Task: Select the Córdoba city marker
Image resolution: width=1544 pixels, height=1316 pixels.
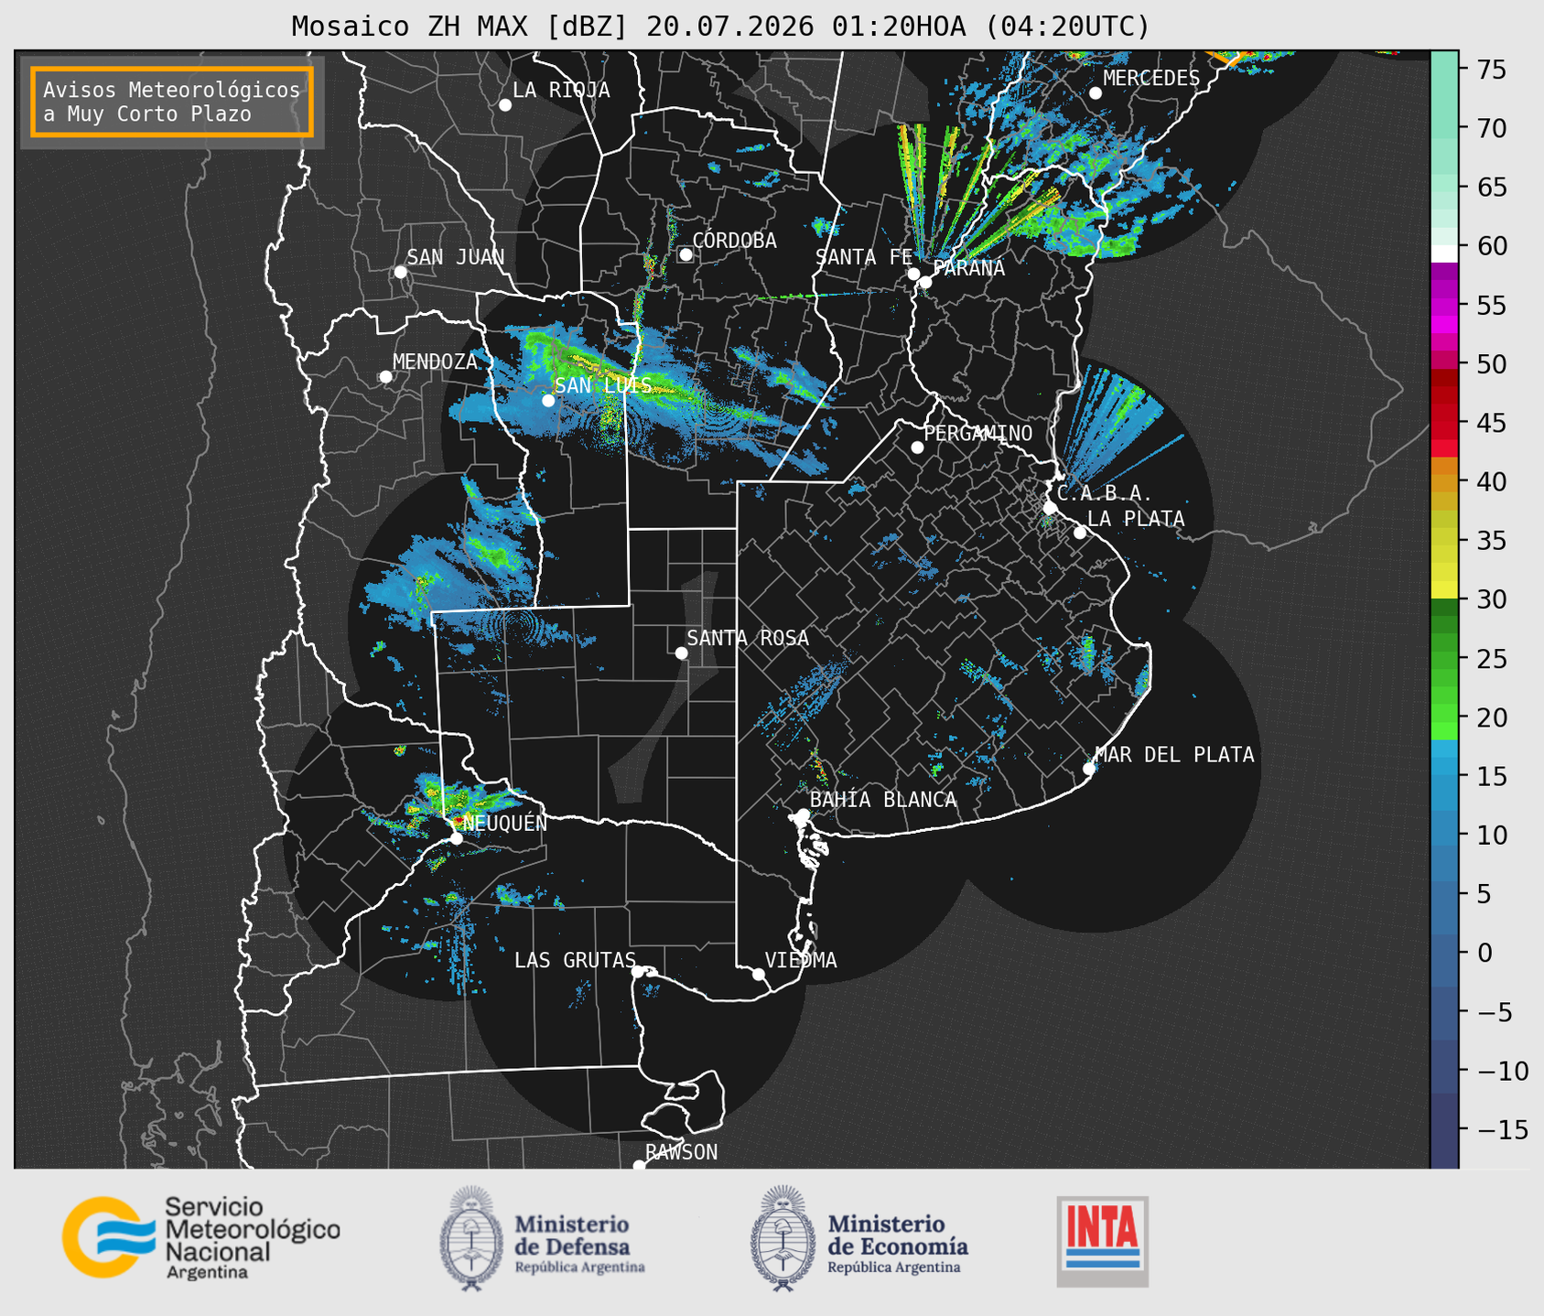Action: (686, 254)
